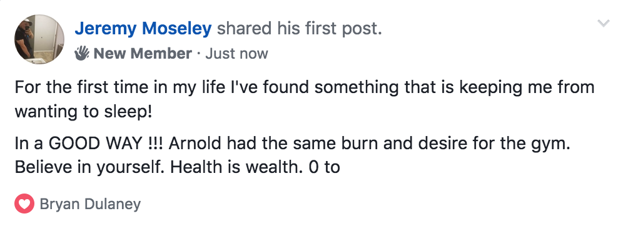Click the 'Believe in yourself.' sentence

pyautogui.click(x=90, y=167)
